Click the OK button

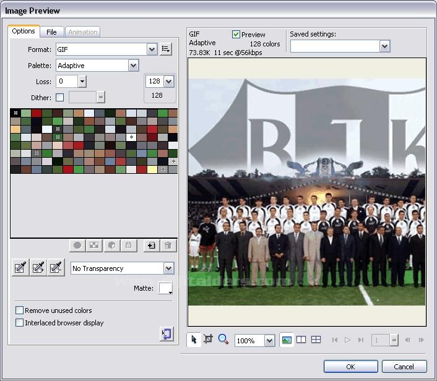pyautogui.click(x=350, y=367)
